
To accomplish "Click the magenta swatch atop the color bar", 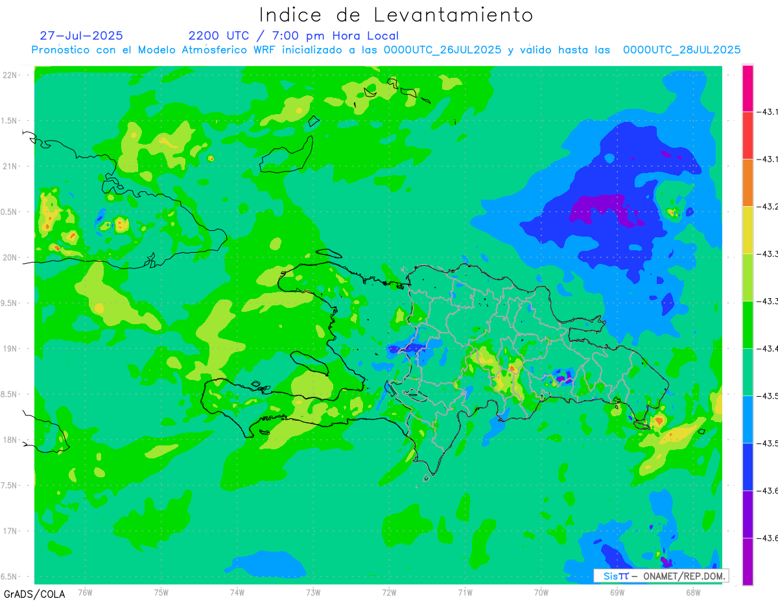I will [x=748, y=88].
